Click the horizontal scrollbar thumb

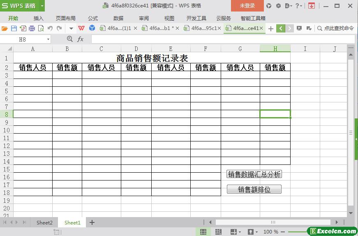(273, 222)
